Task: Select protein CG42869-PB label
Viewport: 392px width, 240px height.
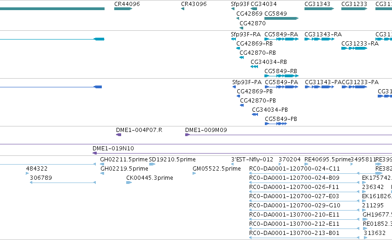Action: [x=255, y=91]
